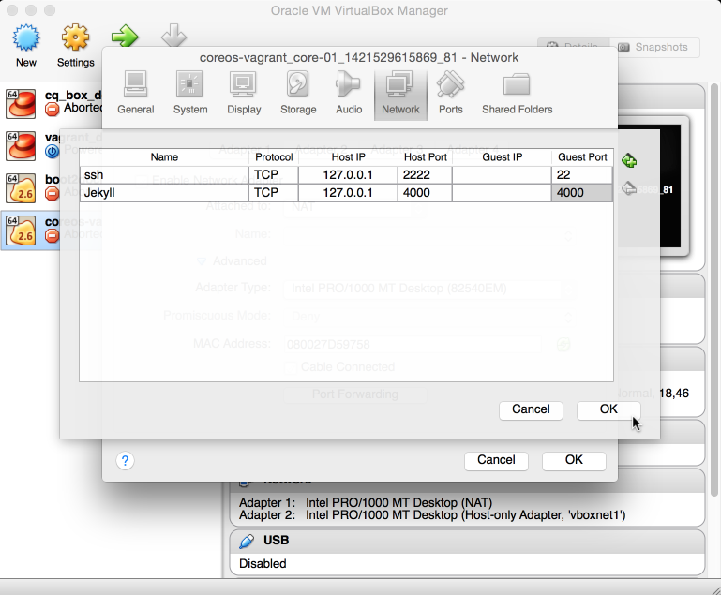Viewport: 721px width, 595px height.
Task: Confirm port forwarding rules with OK
Action: point(608,409)
